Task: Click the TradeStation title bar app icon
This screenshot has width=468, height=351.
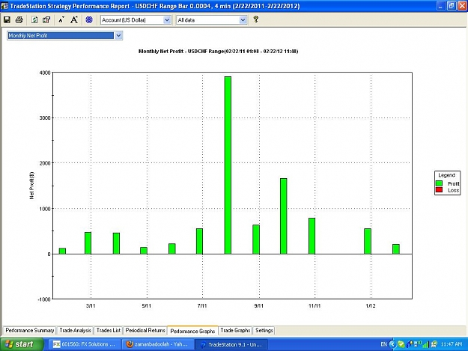Action: 4,6
